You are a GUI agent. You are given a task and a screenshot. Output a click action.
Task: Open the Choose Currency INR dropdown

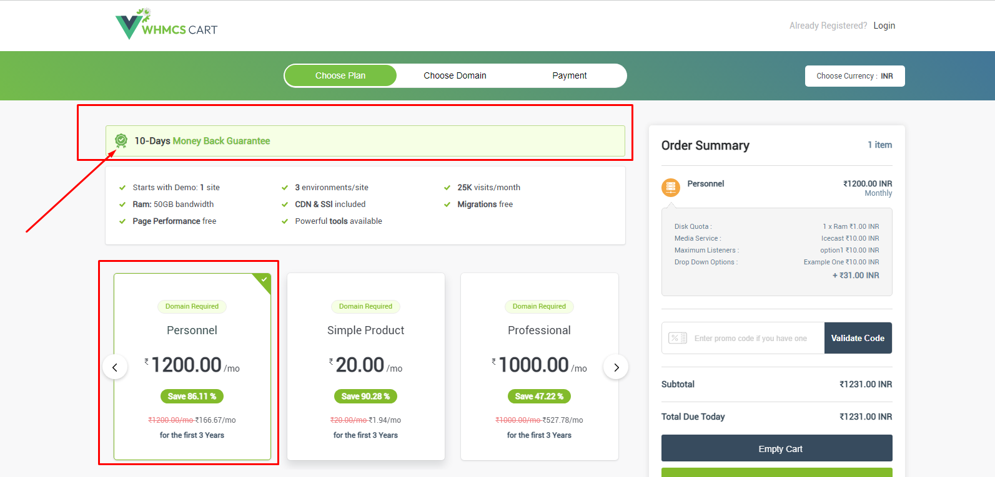point(854,76)
